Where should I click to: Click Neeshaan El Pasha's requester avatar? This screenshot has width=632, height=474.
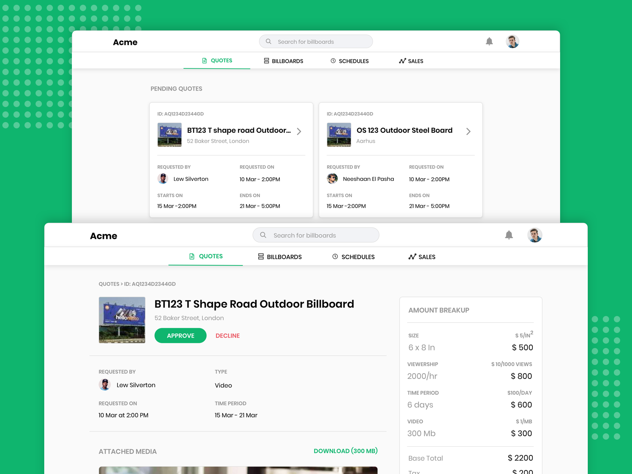[332, 179]
